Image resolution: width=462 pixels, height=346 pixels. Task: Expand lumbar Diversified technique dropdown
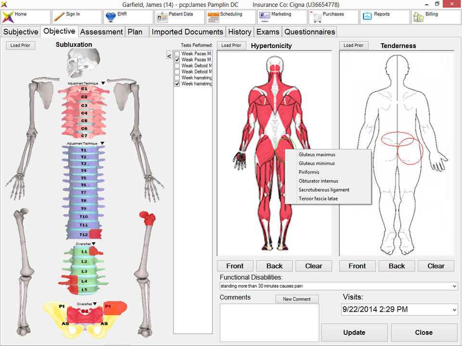click(x=94, y=244)
